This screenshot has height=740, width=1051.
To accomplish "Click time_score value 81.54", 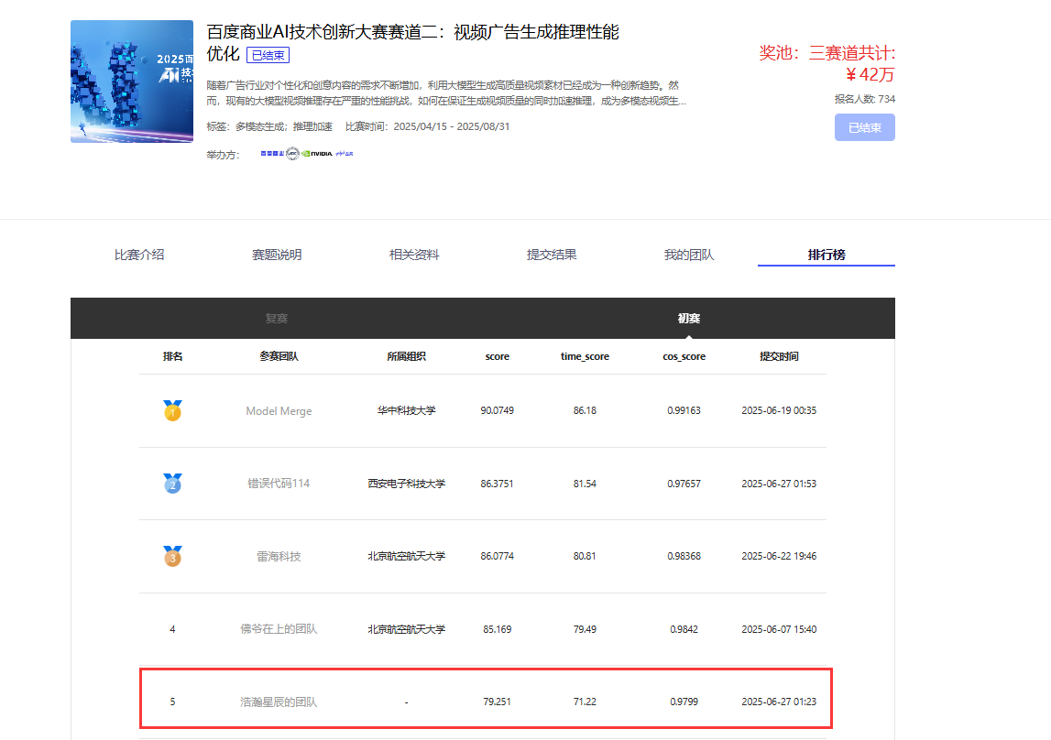I will 585,484.
